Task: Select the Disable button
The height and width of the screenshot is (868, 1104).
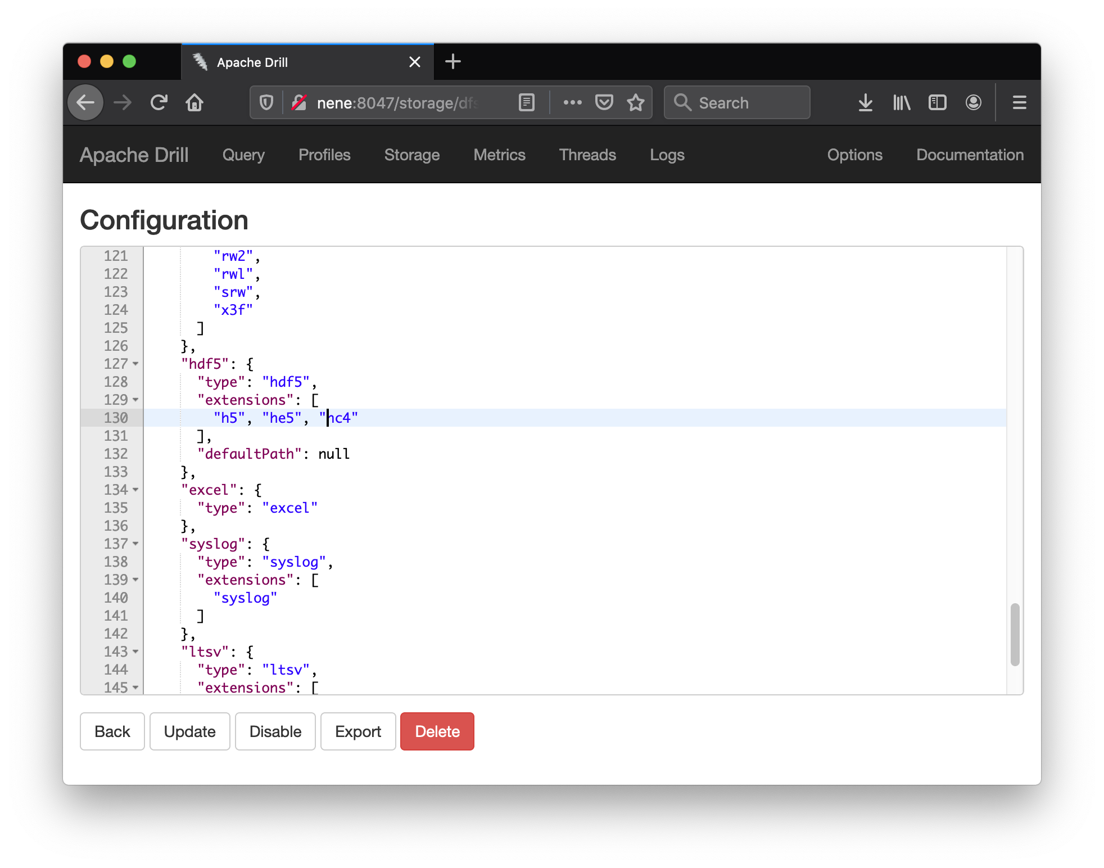Action: [x=275, y=732]
